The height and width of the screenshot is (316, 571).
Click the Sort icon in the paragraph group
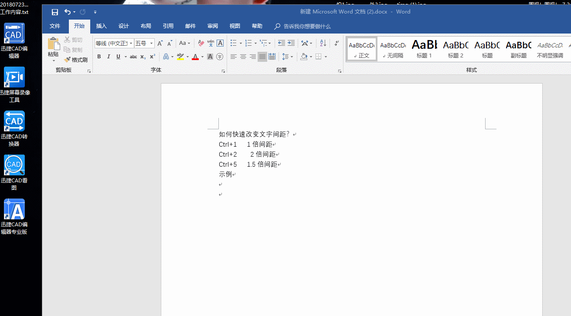tap(323, 44)
